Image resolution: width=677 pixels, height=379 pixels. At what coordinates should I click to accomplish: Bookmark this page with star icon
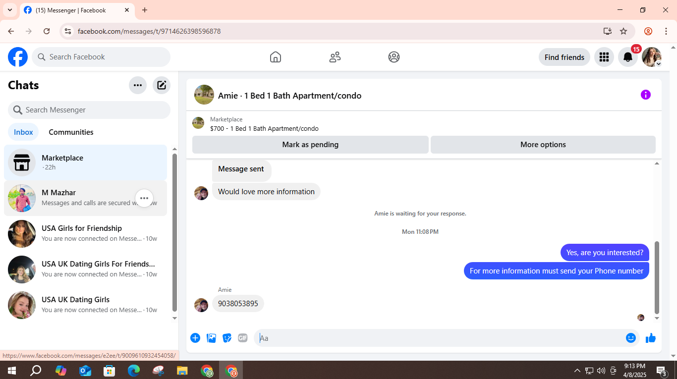[623, 31]
